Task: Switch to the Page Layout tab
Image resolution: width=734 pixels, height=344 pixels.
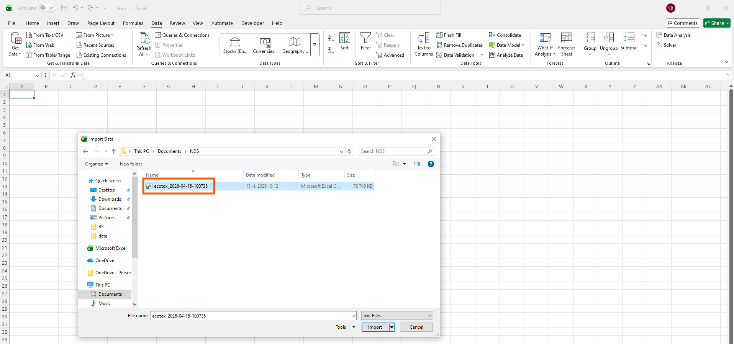Action: [x=101, y=23]
